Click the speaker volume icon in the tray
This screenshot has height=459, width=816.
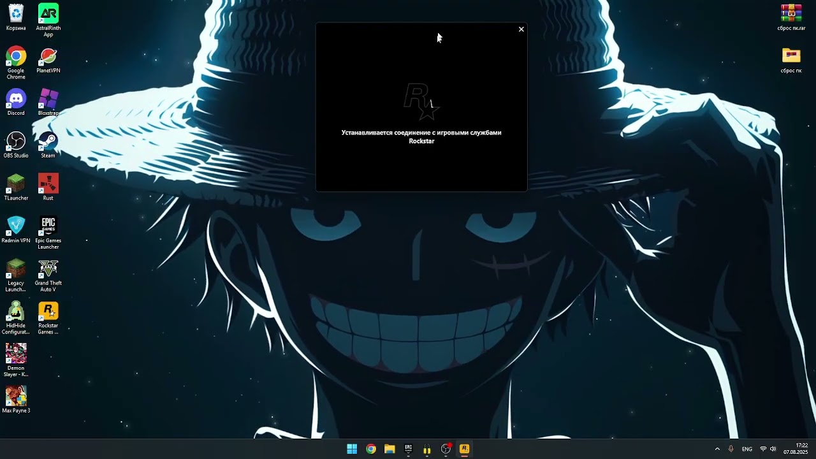tap(773, 449)
